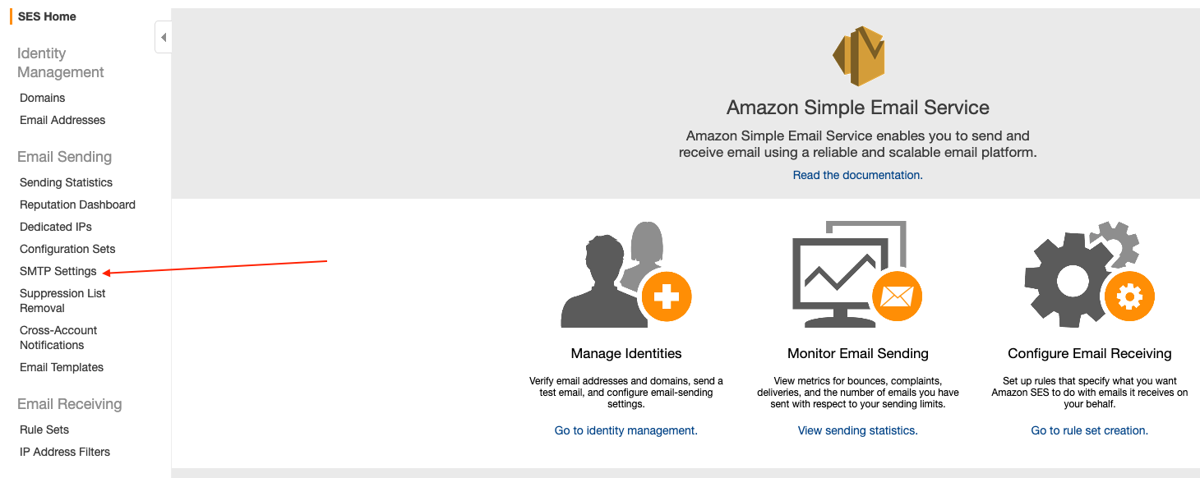The height and width of the screenshot is (478, 1200).
Task: Open Domains under Identity Management
Action: point(43,98)
